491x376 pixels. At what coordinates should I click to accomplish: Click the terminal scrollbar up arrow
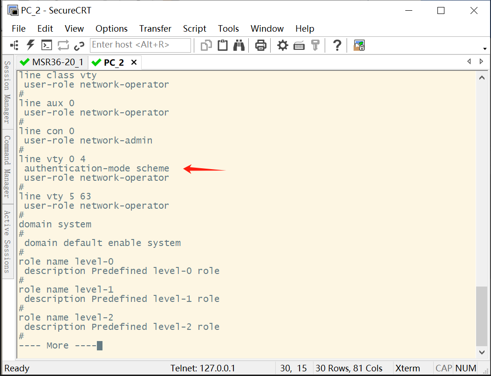[x=482, y=78]
